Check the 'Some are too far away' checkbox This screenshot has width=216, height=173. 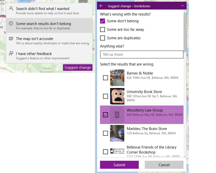102,29
